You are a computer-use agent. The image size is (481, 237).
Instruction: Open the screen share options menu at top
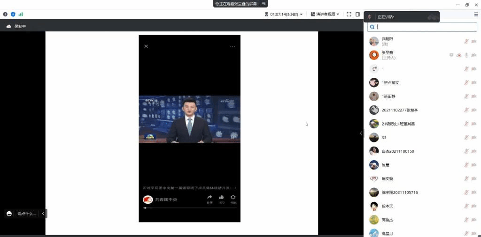pos(264,4)
